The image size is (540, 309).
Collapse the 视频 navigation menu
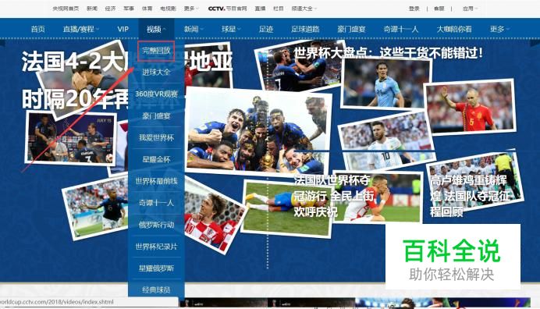tap(156, 29)
